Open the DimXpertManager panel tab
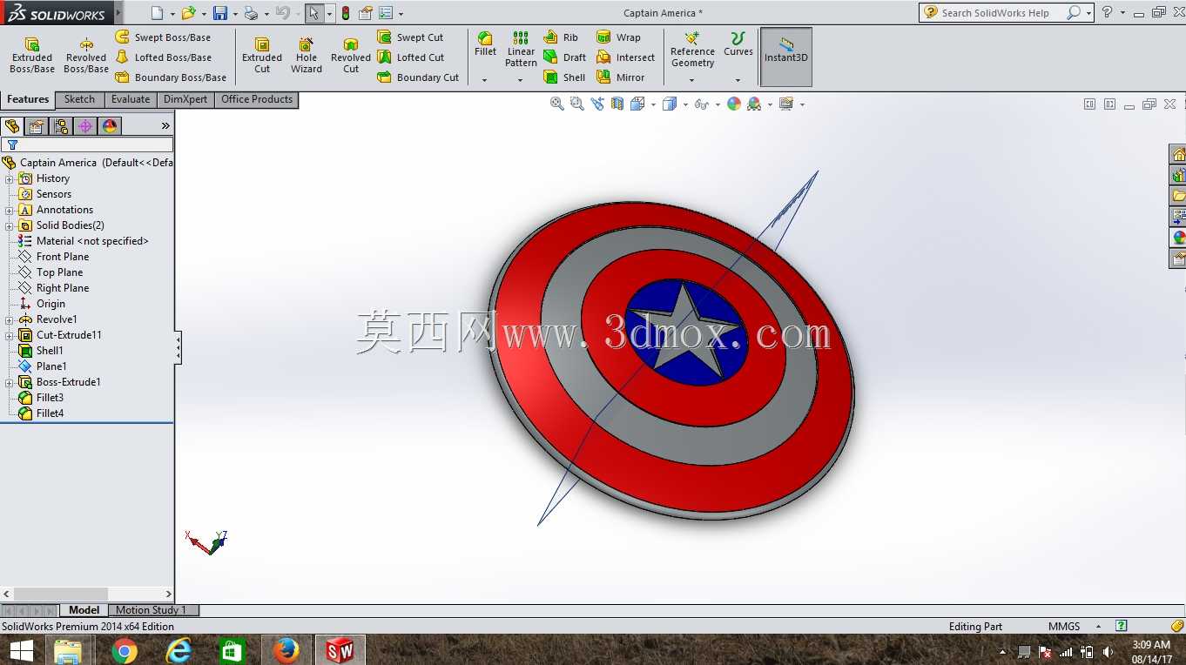 click(85, 126)
